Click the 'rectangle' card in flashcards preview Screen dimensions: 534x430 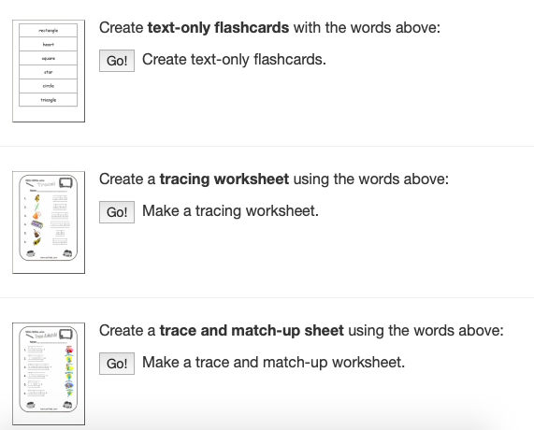[49, 30]
